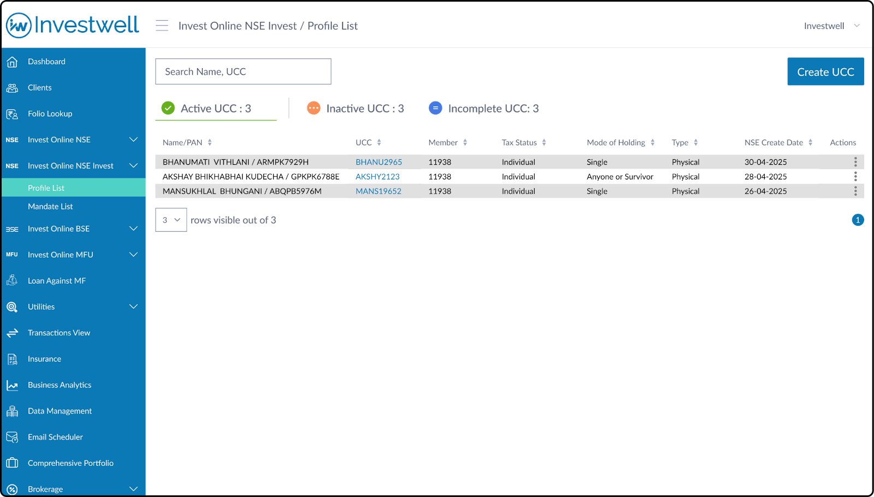
Task: Expand the Invest Online MFU chevron
Action: point(133,255)
